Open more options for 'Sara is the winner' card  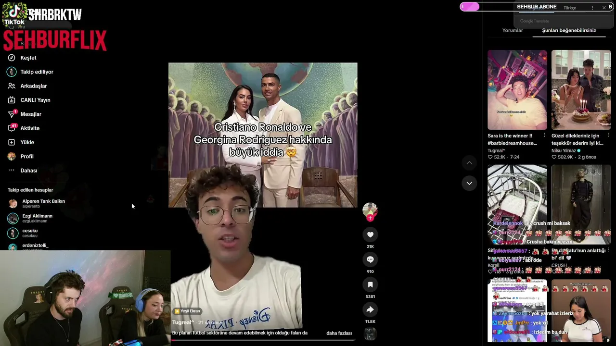(544, 136)
